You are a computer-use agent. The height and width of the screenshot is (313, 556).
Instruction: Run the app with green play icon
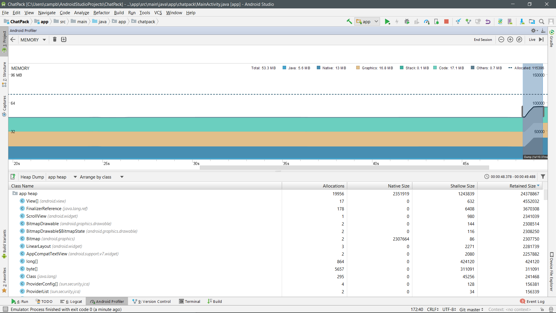tap(387, 21)
